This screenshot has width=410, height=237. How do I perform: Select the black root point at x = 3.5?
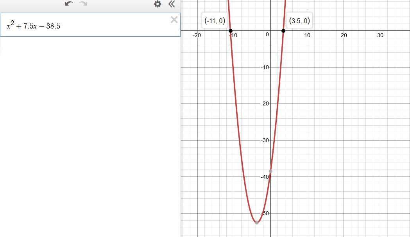(x=283, y=31)
